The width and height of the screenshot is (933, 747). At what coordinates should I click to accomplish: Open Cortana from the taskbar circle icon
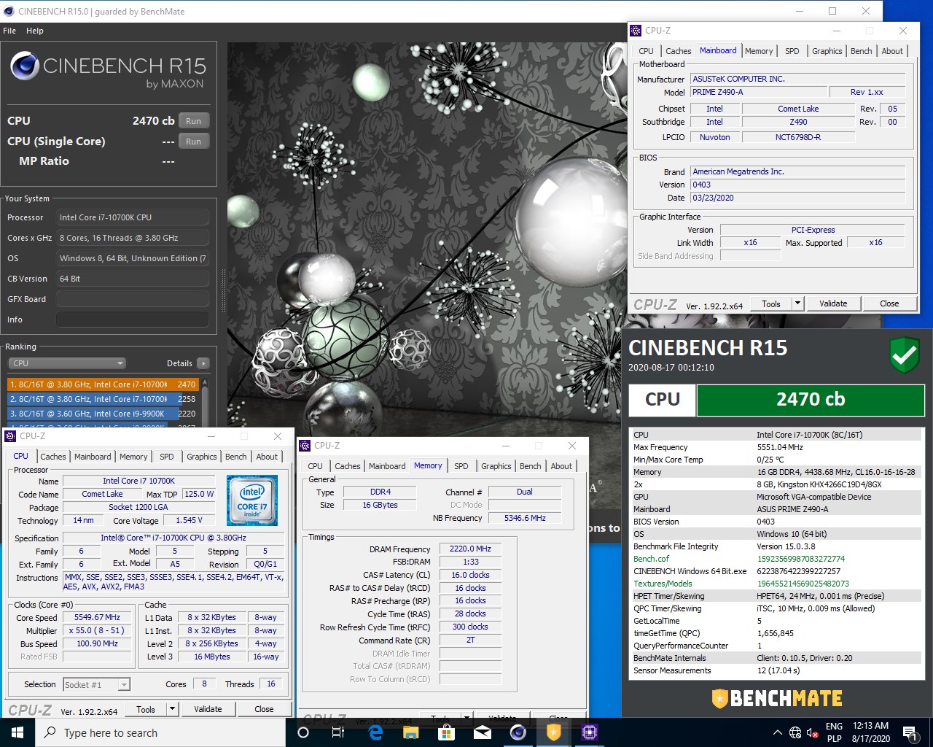tap(303, 732)
